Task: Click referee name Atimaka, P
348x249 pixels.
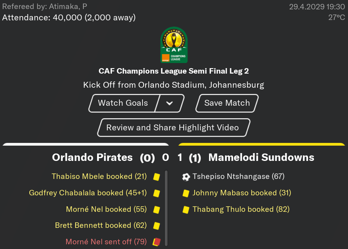Action: pos(68,7)
